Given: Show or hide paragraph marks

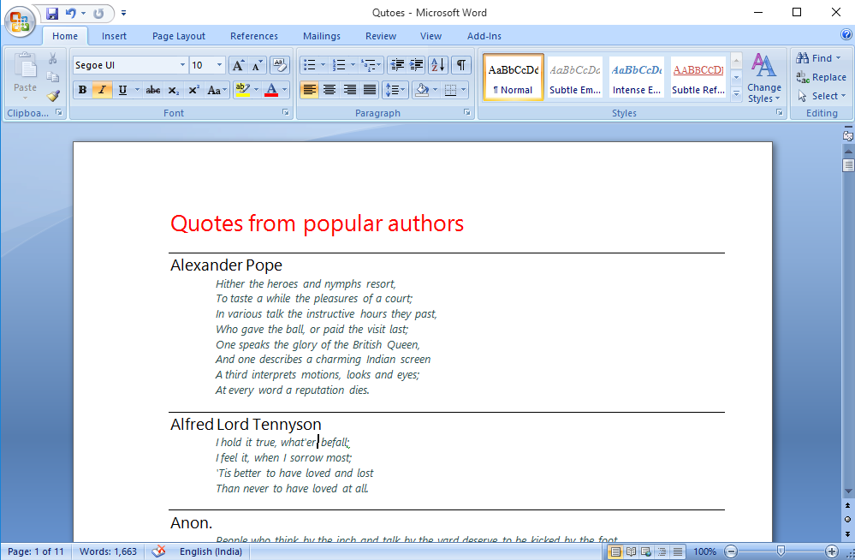Looking at the screenshot, I should point(461,65).
